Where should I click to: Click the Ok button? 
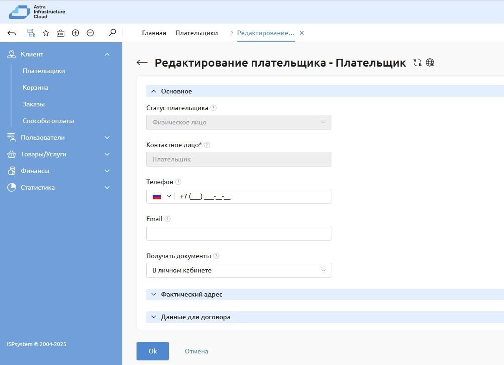(x=153, y=351)
